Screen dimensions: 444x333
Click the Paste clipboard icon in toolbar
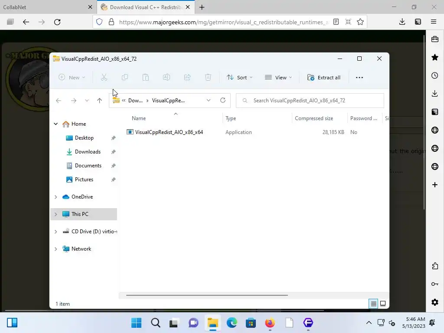pyautogui.click(x=146, y=77)
